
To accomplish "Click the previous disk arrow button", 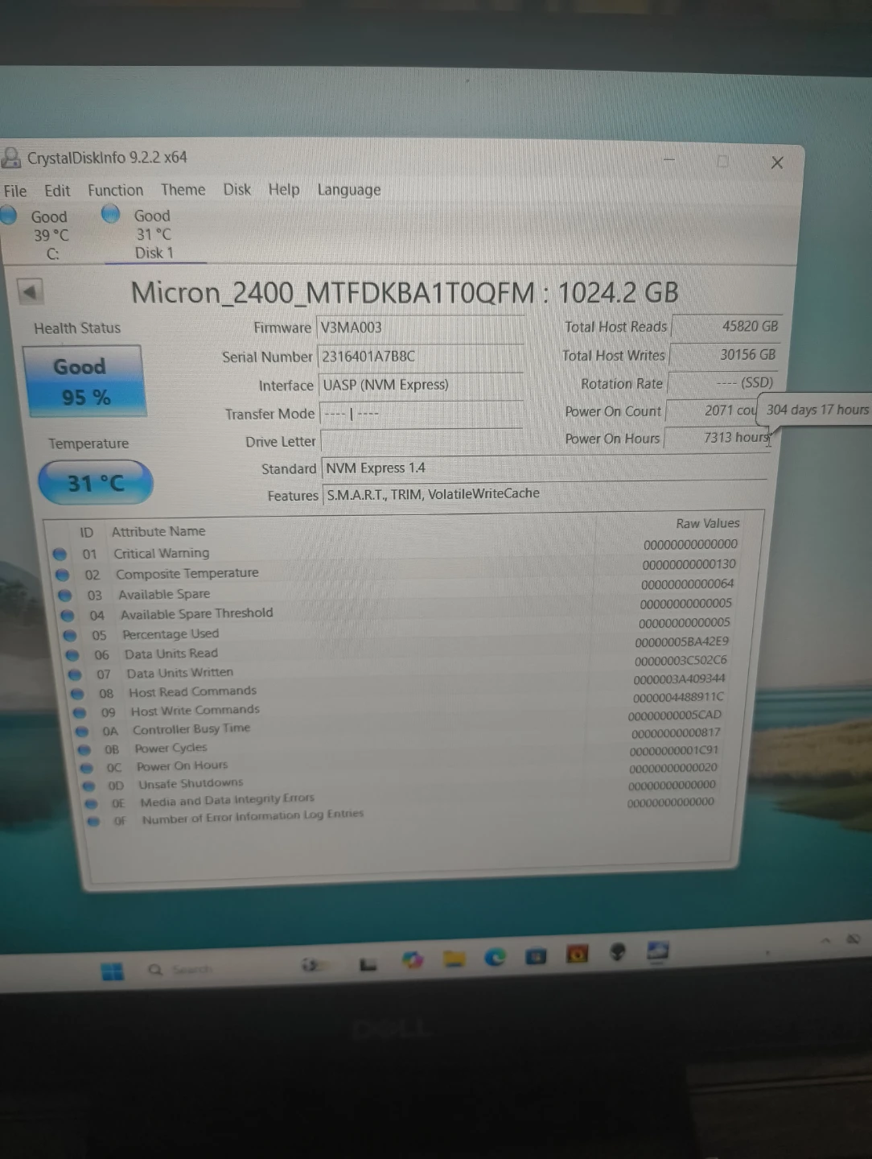I will (x=31, y=292).
